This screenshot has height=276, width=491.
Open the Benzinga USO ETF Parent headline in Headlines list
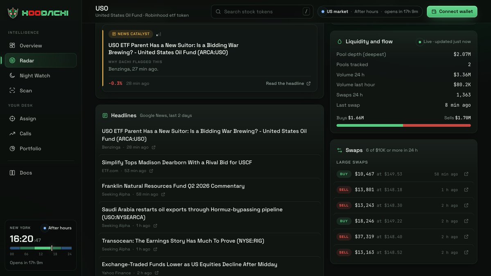point(204,135)
